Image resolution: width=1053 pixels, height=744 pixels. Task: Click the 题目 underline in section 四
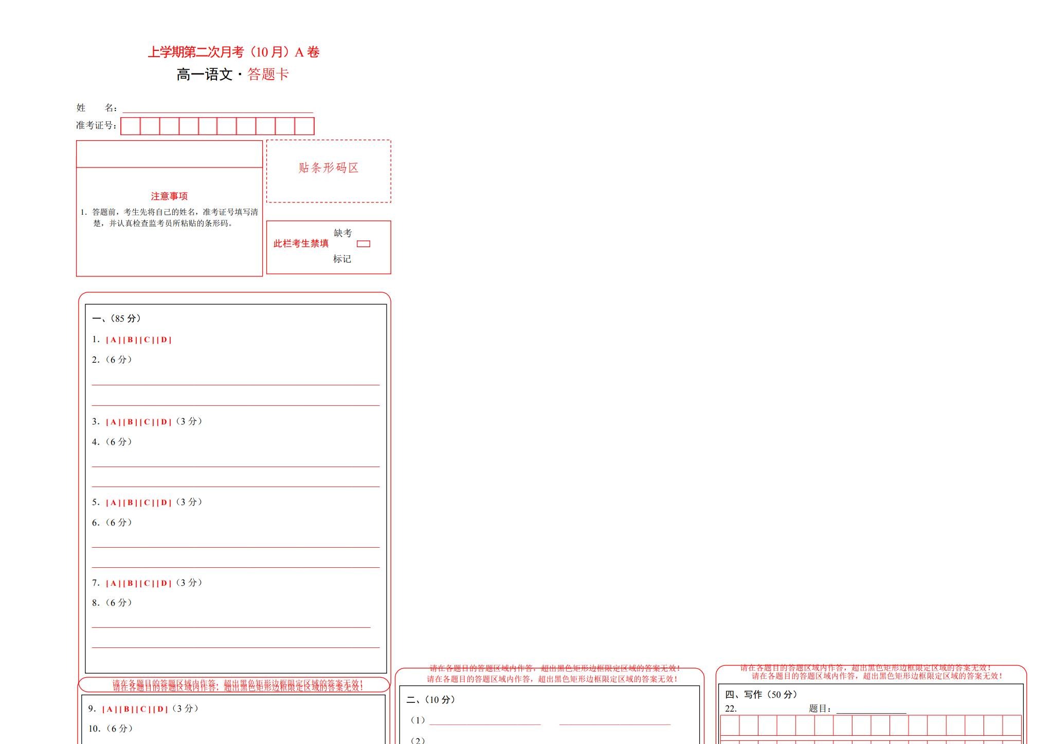pos(871,709)
